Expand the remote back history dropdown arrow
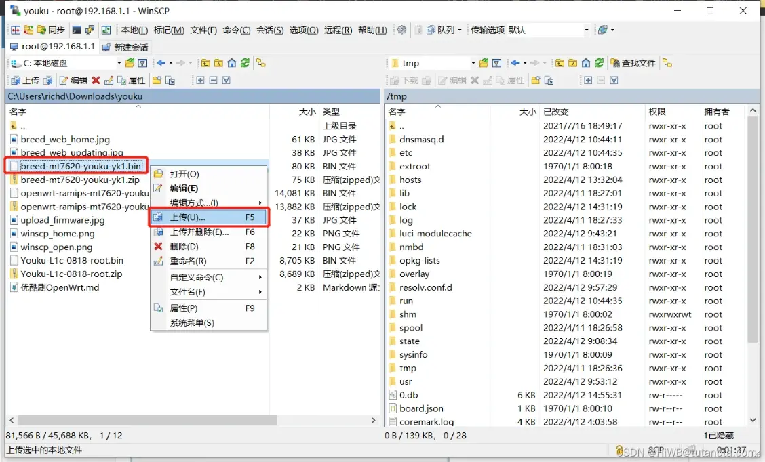765x462 pixels. click(x=525, y=64)
